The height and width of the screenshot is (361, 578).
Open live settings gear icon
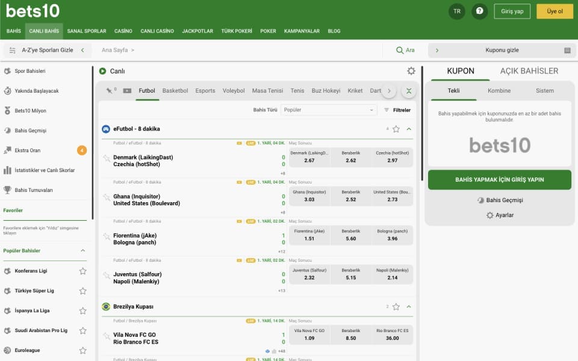tap(411, 71)
